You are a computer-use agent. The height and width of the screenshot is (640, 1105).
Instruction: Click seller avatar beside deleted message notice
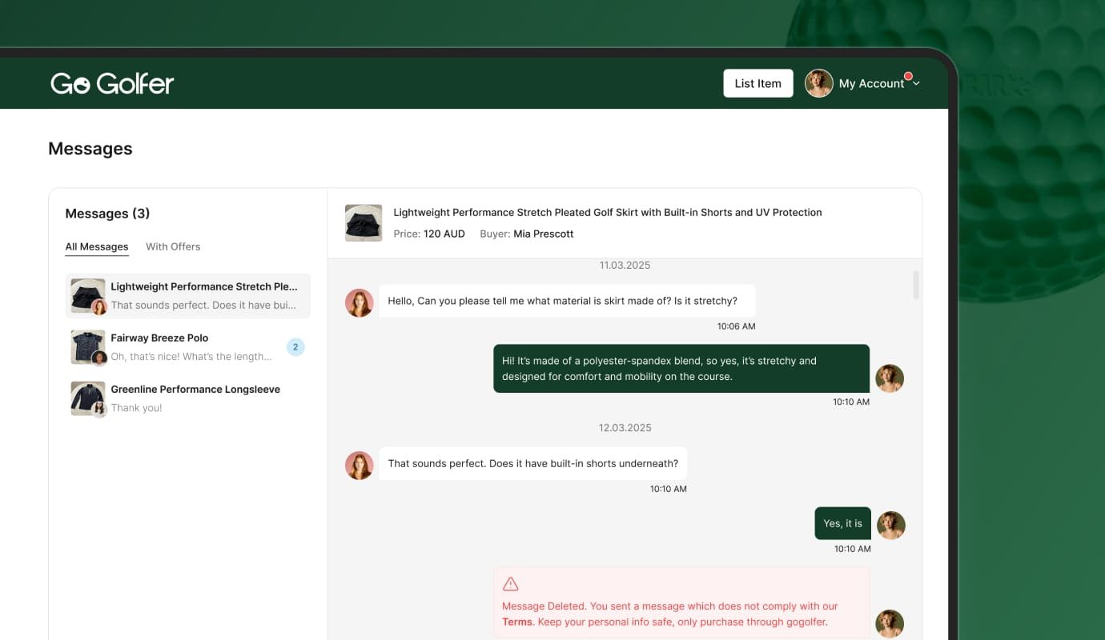[x=890, y=623]
